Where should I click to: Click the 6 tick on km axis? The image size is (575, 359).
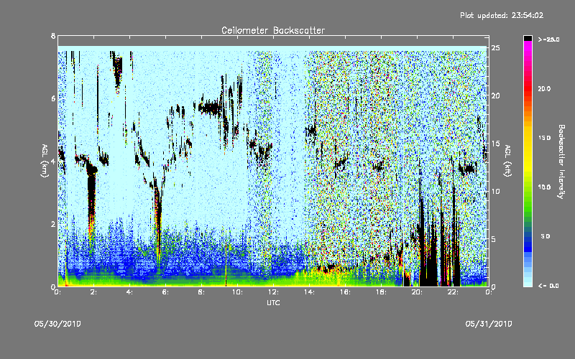coord(53,98)
